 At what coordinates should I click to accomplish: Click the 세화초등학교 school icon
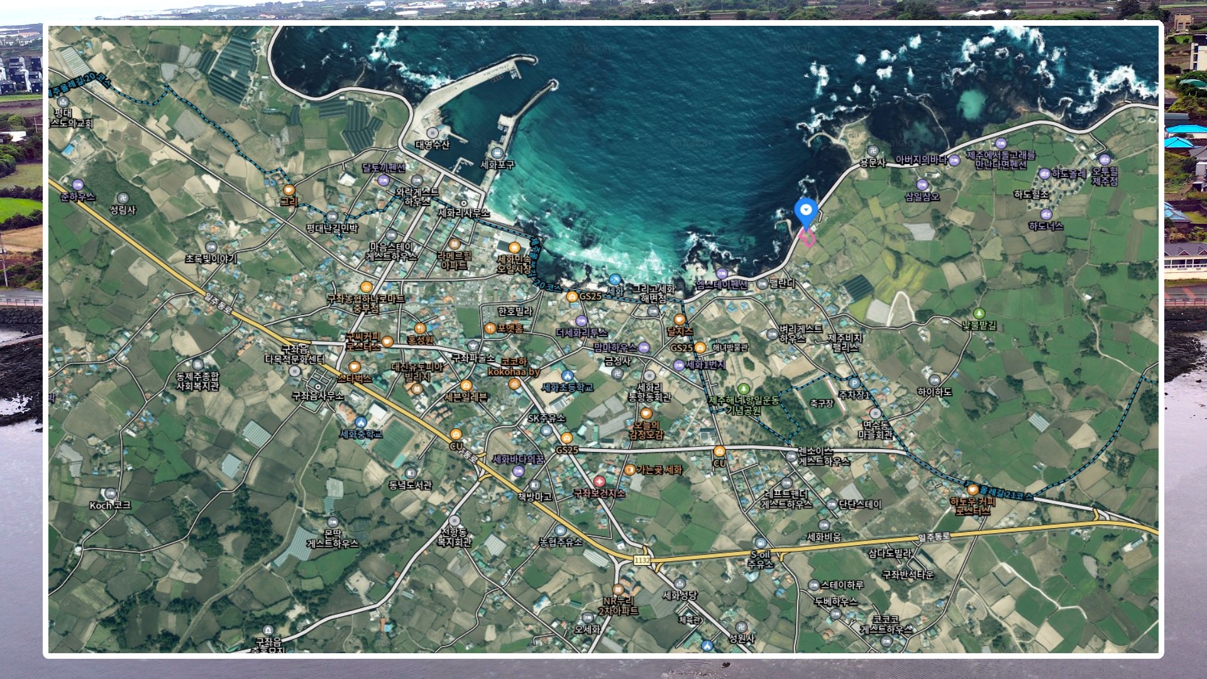567,376
